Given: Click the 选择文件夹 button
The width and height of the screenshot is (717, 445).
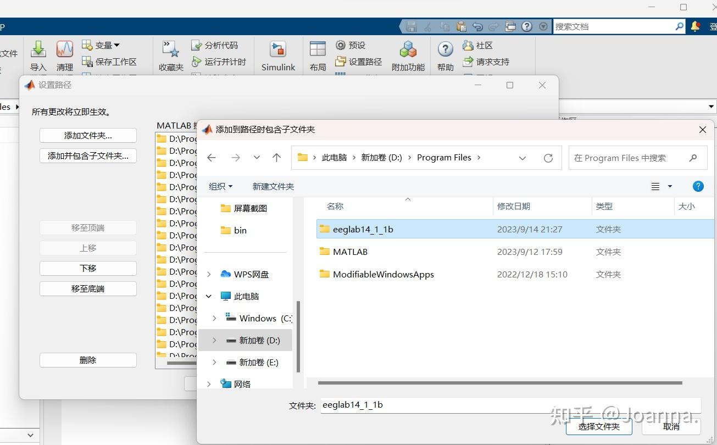Looking at the screenshot, I should [x=598, y=426].
